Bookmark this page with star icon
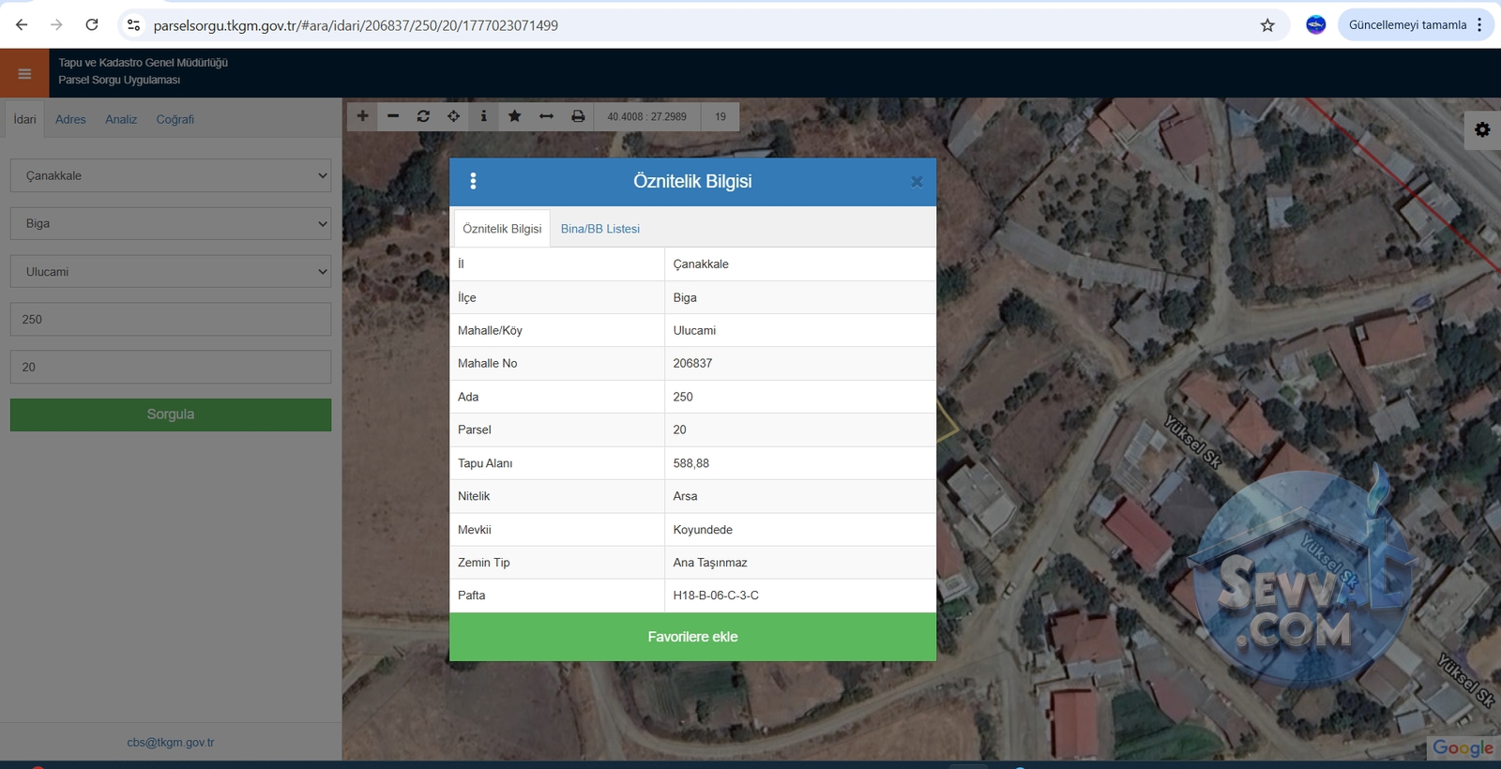This screenshot has height=769, width=1501. [x=1267, y=25]
